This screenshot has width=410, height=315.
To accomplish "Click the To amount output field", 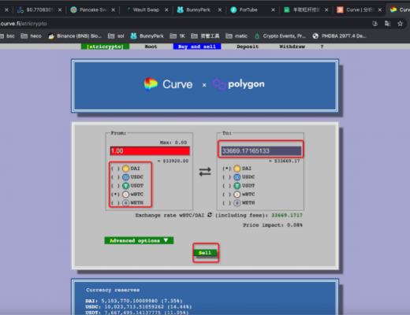I will (261, 150).
